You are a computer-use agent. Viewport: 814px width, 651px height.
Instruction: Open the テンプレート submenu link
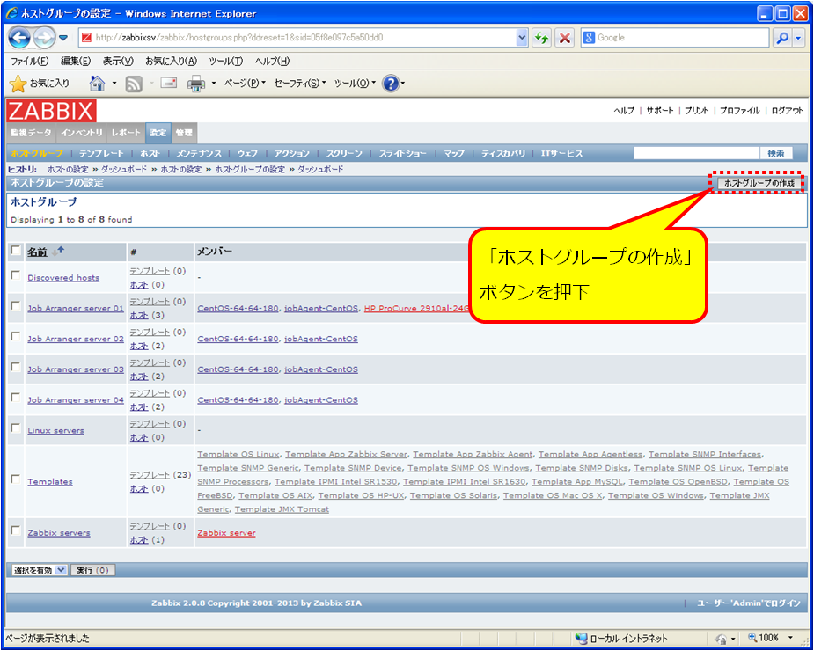[101, 154]
